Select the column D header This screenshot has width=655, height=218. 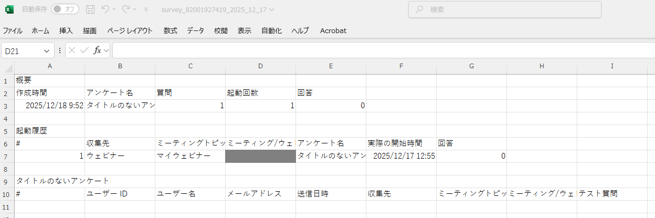(260, 66)
